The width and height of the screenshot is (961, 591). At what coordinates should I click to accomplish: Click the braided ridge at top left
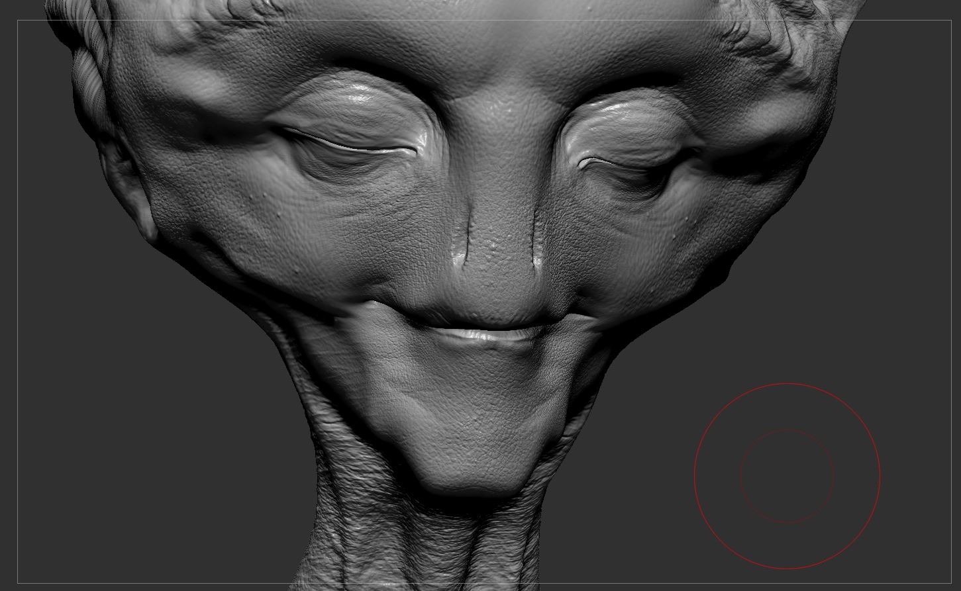[x=89, y=66]
